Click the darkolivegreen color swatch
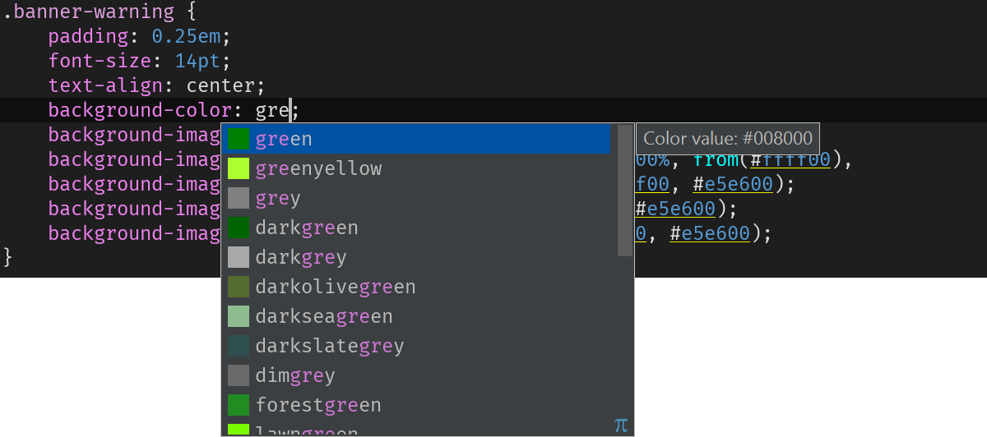The height and width of the screenshot is (437, 987). [x=239, y=287]
